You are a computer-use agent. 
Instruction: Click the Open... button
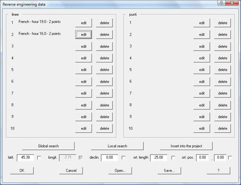[120, 171]
